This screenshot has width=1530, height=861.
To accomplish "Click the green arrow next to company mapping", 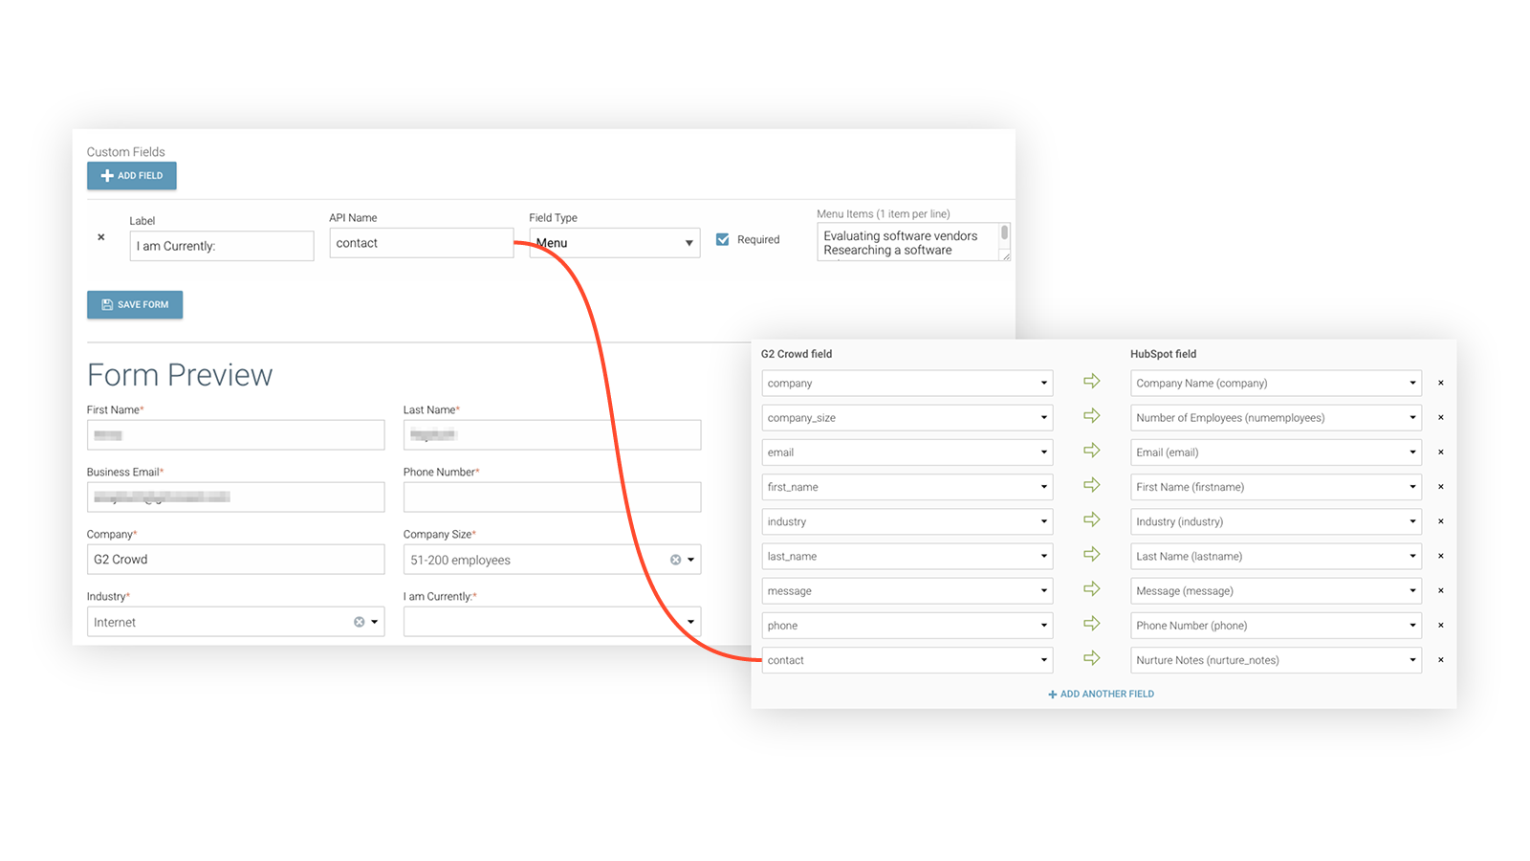I will tap(1091, 381).
